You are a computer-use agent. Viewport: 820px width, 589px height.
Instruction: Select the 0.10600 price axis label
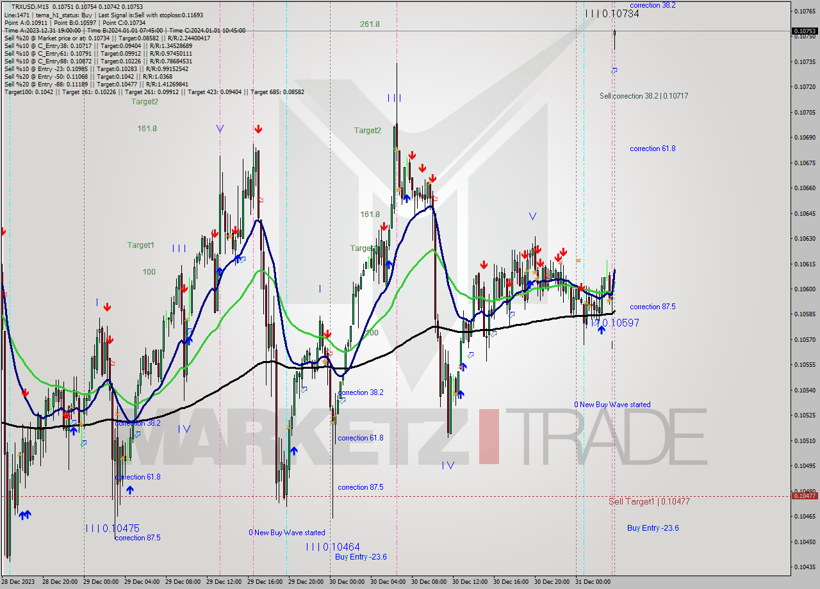click(x=805, y=289)
